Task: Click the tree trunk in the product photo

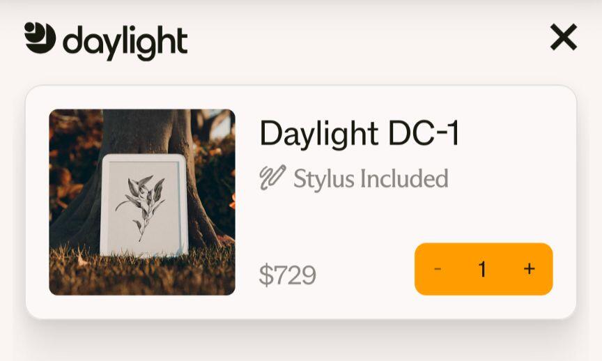Action: [x=146, y=132]
